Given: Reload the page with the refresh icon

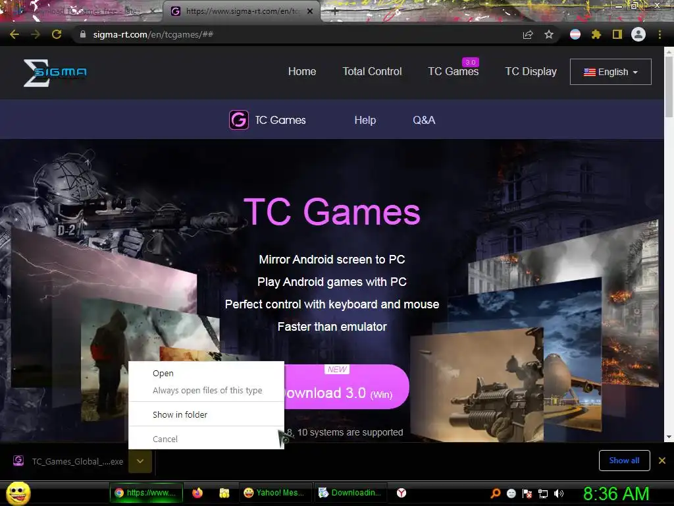Looking at the screenshot, I should click(x=57, y=34).
